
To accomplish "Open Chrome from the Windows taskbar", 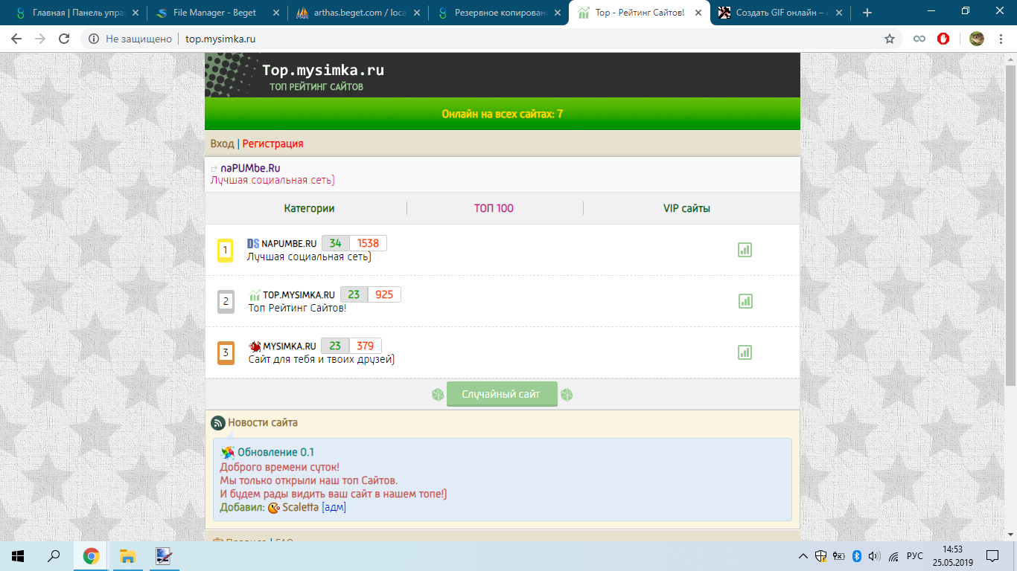I will point(91,555).
